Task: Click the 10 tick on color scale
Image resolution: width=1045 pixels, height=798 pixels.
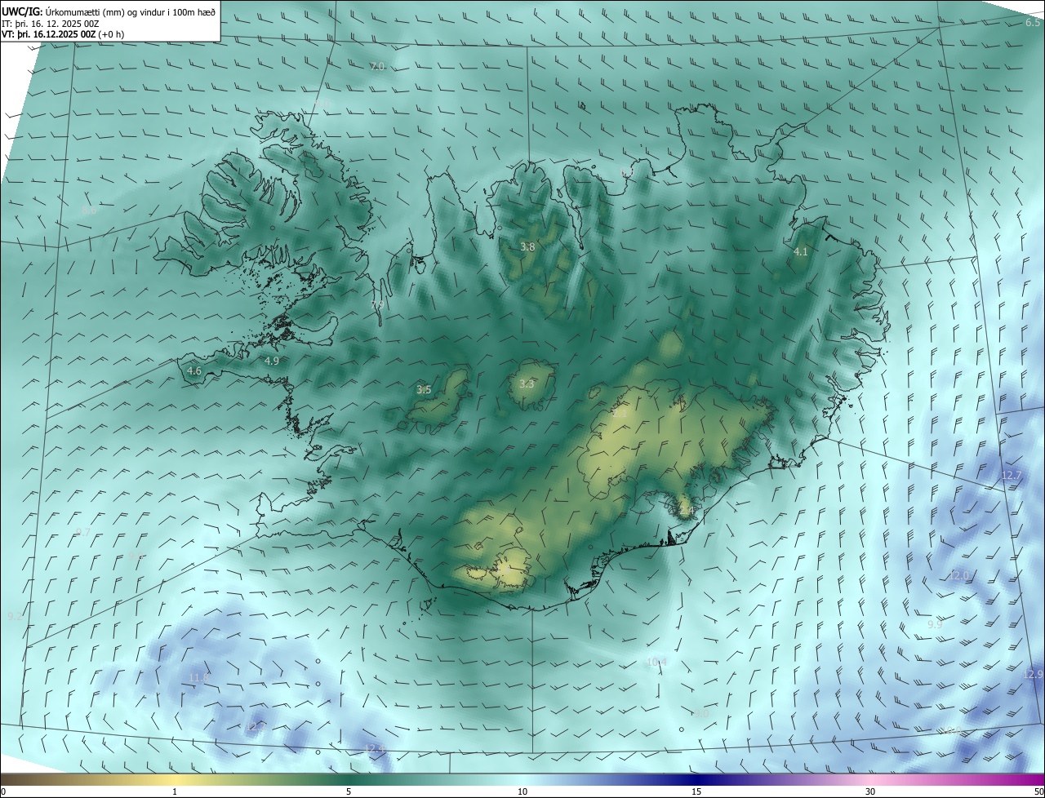Action: click(522, 791)
